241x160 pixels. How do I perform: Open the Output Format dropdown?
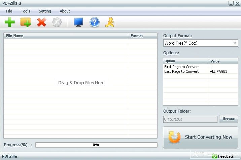[201, 43]
